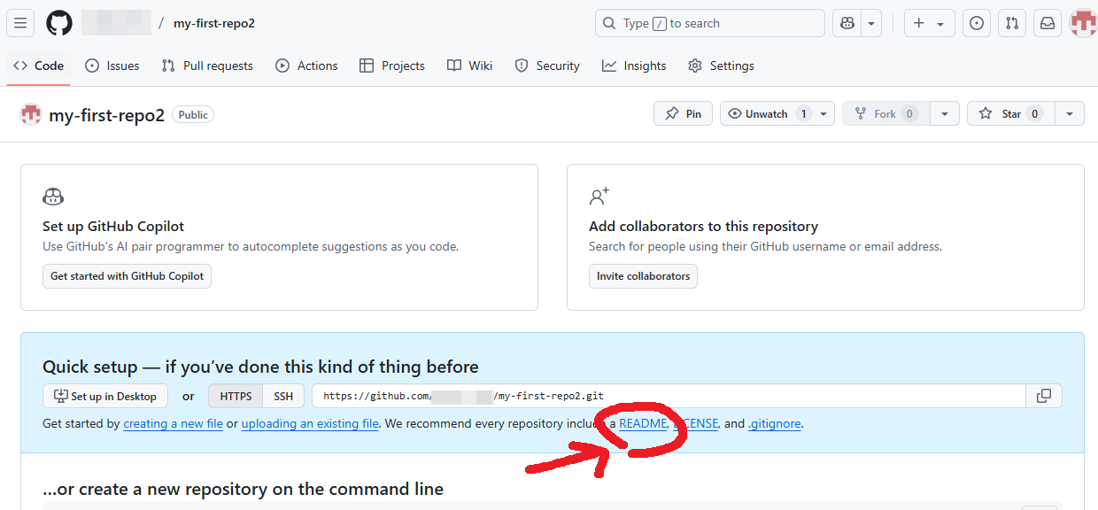Viewport: 1098px width, 510px height.
Task: Click the Set up in Desktop icon button
Action: click(58, 396)
